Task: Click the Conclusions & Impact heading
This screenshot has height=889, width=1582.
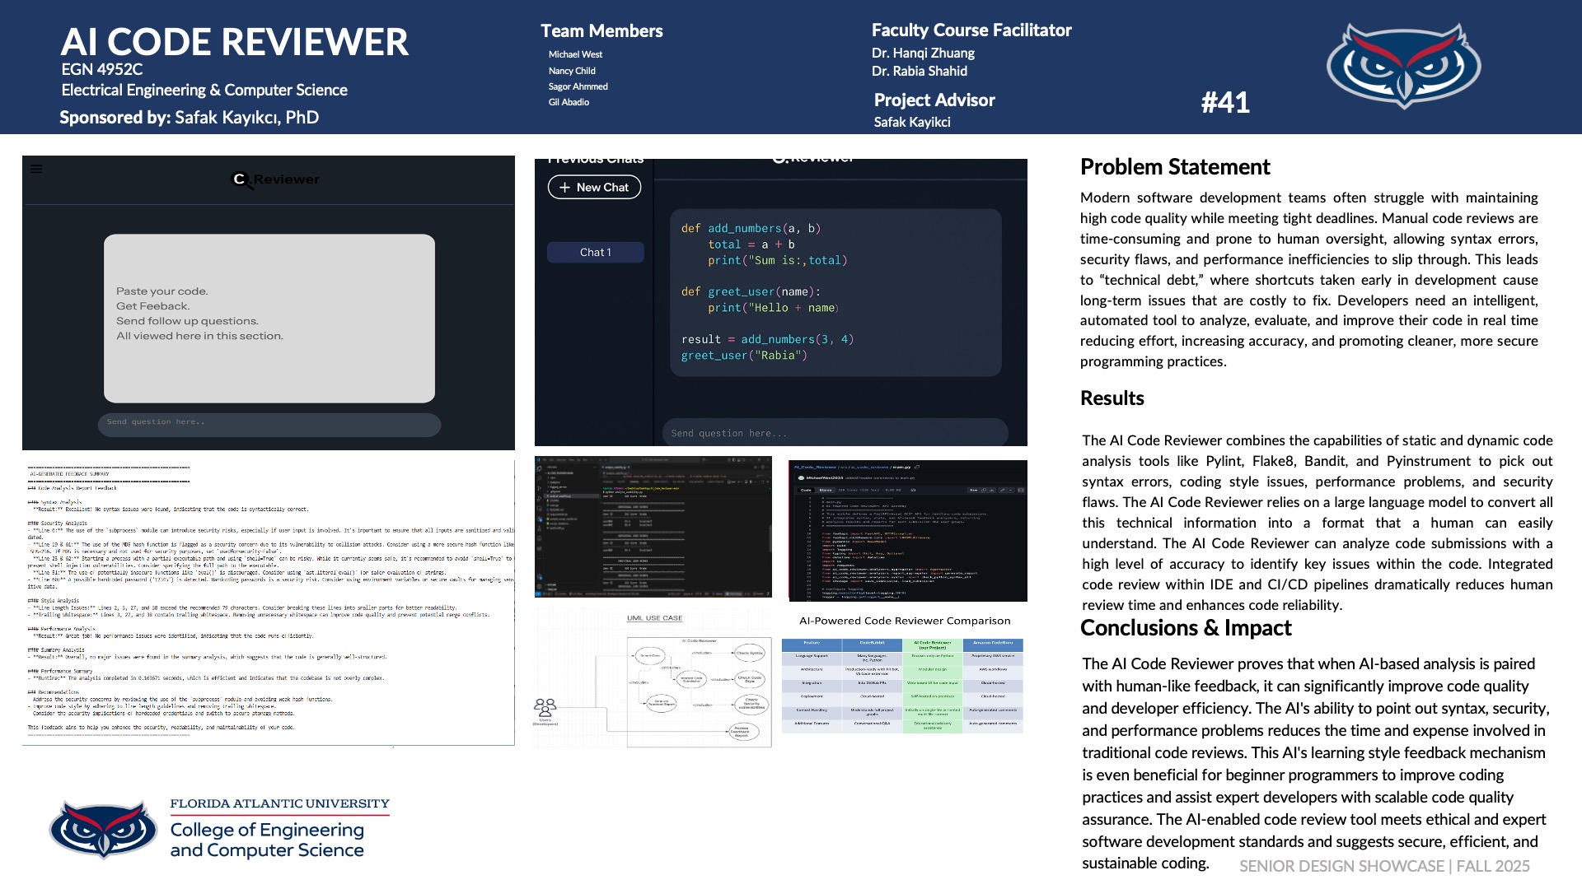Action: [x=1185, y=628]
